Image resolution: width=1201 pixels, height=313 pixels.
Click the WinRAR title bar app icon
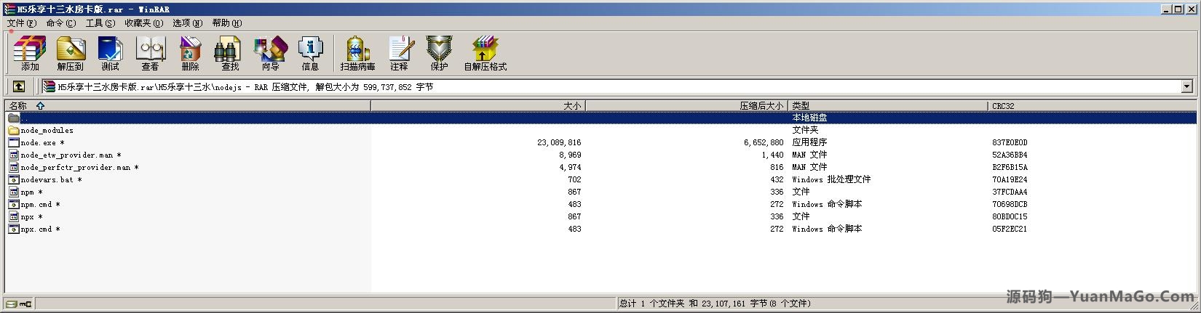pyautogui.click(x=9, y=9)
